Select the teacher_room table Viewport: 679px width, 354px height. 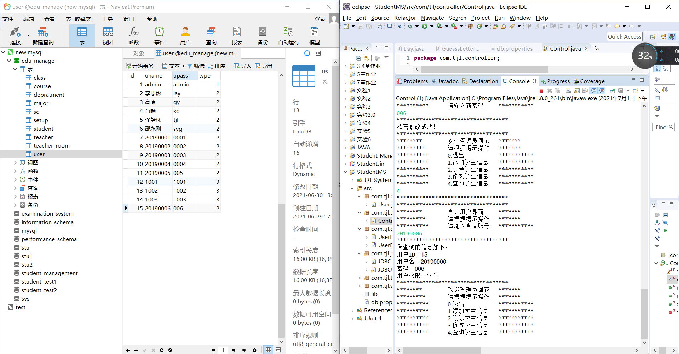(x=51, y=145)
